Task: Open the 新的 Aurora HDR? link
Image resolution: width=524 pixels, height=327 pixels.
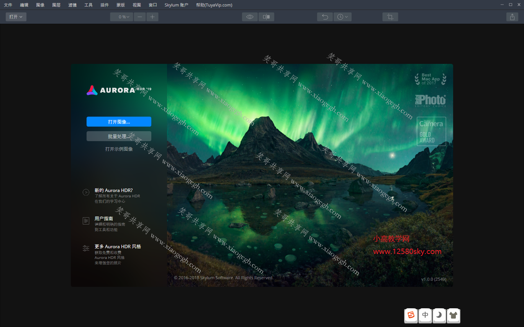Action: [x=114, y=190]
